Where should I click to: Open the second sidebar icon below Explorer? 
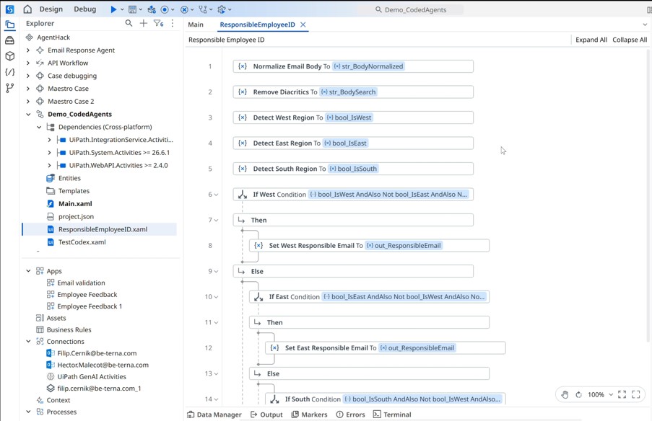pyautogui.click(x=9, y=40)
